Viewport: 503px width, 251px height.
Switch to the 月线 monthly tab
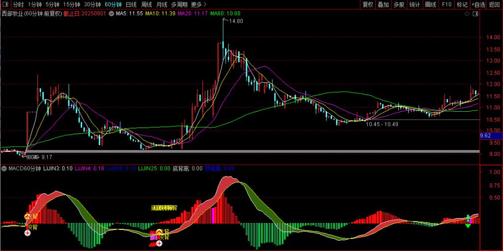162,4
